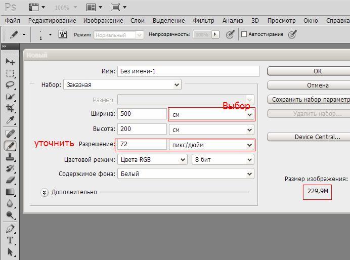This screenshot has height=260, width=350.
Task: Click the Имя text field
Action: (x=188, y=71)
